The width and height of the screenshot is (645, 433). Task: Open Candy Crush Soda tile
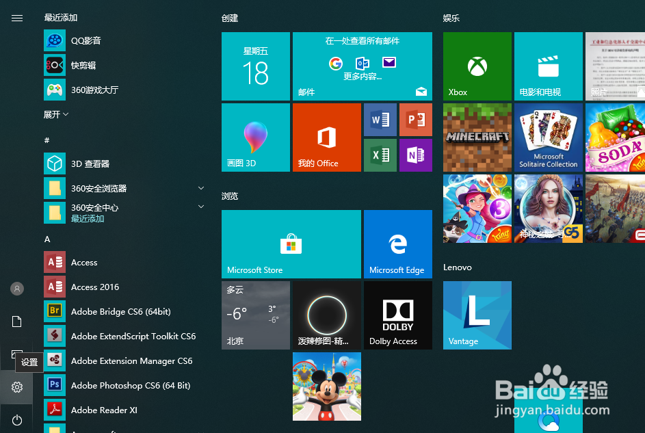coord(616,137)
